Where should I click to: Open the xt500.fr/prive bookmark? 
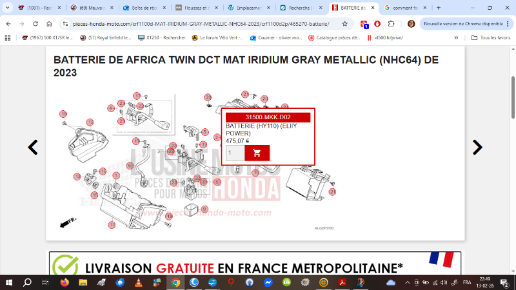385,38
